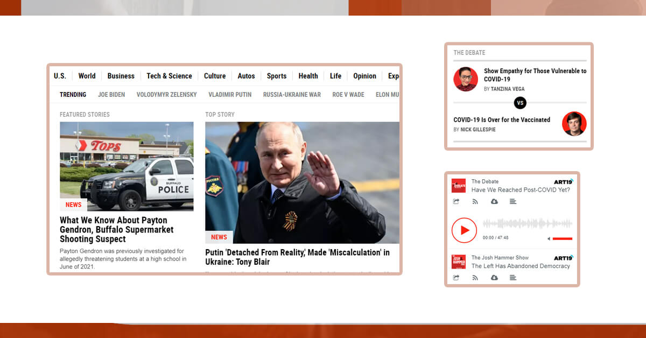
Task: Open Show Empathy for Those Vulnerable article
Action: click(535, 75)
